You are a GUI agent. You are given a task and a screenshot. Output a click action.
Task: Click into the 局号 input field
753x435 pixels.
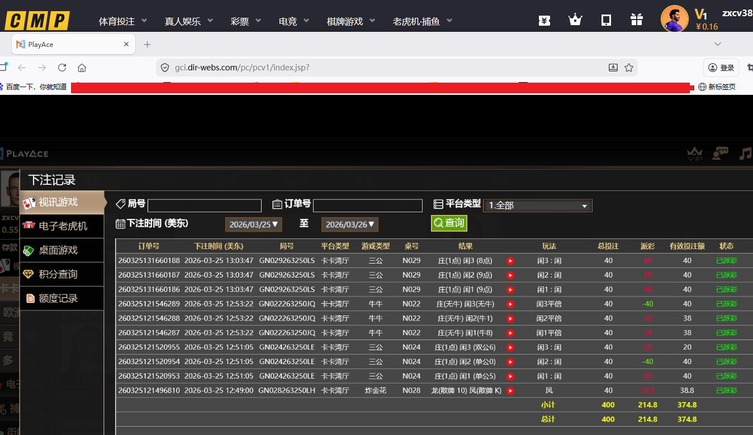point(204,205)
